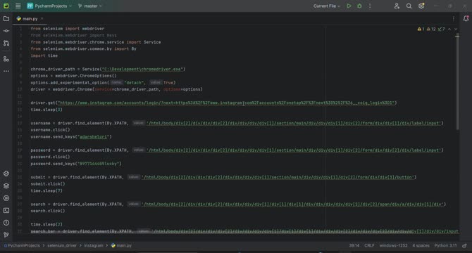Expand the Current File run configuration dropdown
Screen dimensions: 472x253
(326, 6)
